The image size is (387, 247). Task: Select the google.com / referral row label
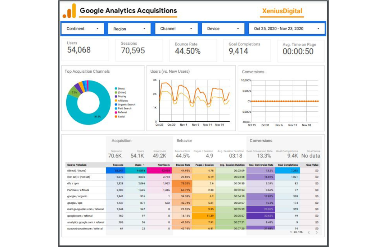point(80,216)
